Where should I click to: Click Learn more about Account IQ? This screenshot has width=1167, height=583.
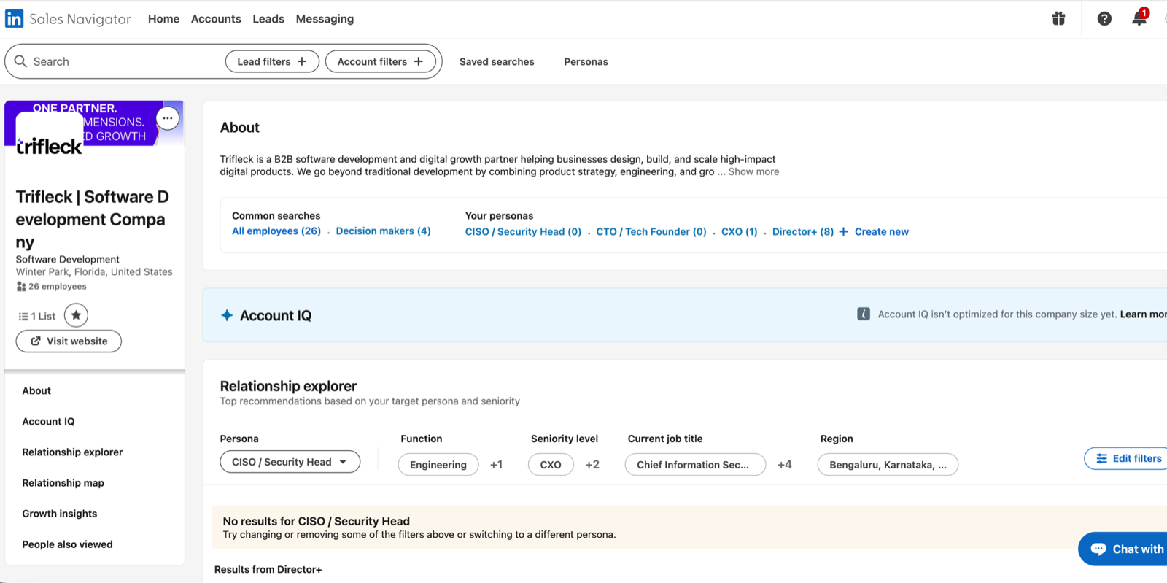point(1144,314)
